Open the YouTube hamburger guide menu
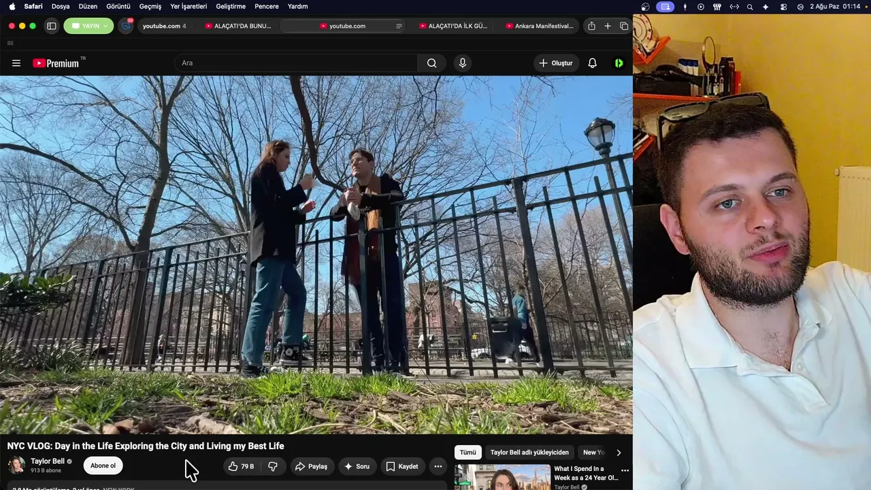This screenshot has height=490, width=871. point(16,63)
